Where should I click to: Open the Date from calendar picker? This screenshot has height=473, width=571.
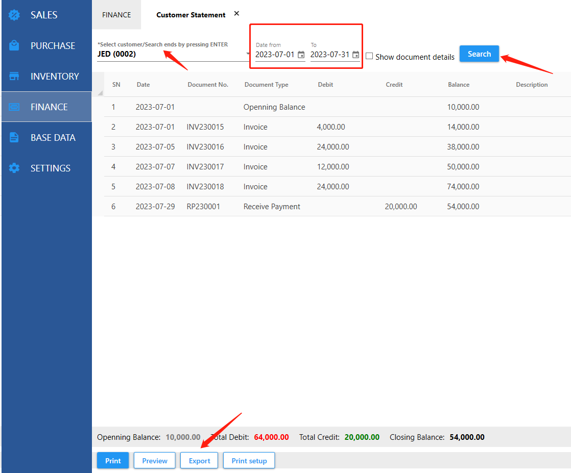(301, 55)
